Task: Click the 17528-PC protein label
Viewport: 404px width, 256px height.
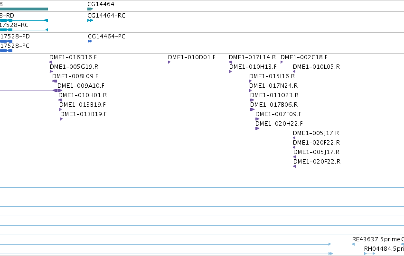Action: point(14,46)
